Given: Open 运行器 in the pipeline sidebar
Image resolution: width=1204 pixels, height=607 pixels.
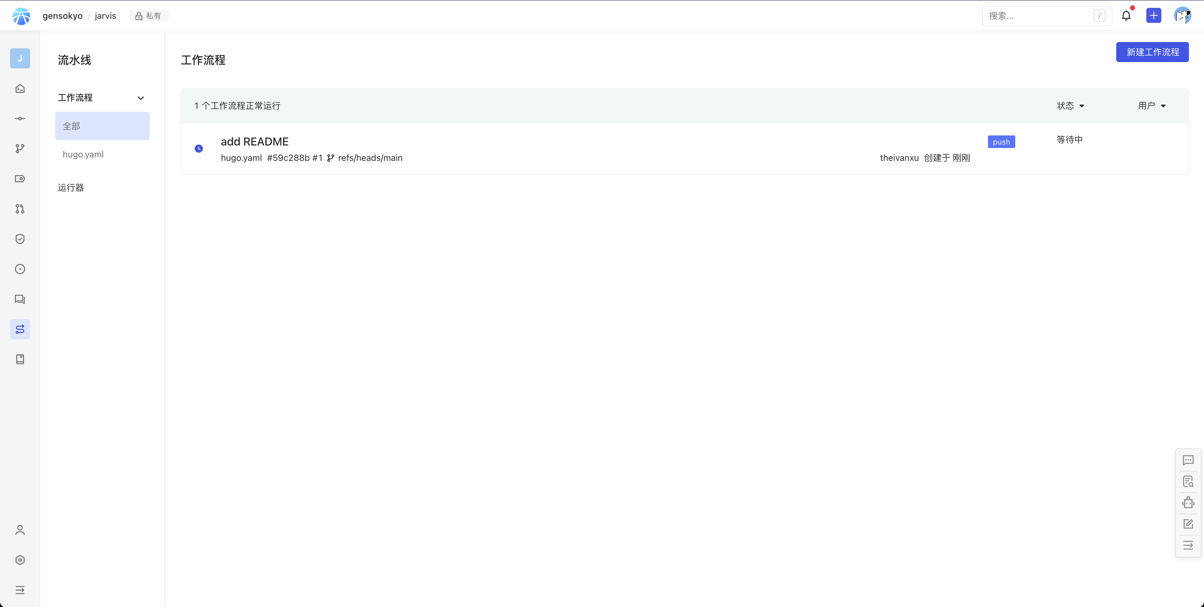Looking at the screenshot, I should [71, 187].
